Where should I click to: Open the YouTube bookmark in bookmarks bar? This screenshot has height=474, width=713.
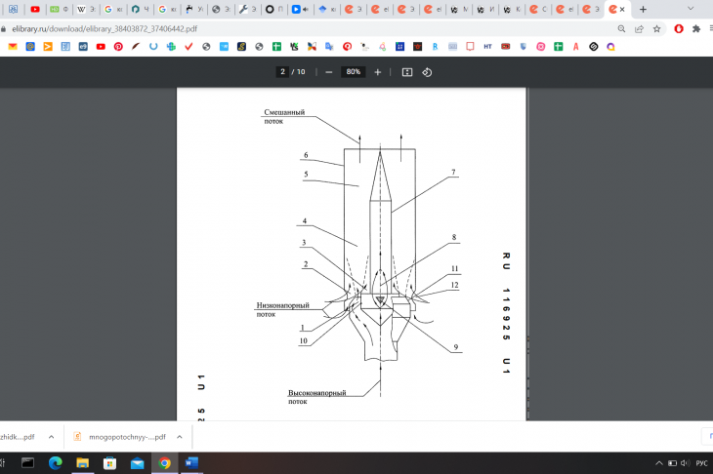[x=101, y=46]
